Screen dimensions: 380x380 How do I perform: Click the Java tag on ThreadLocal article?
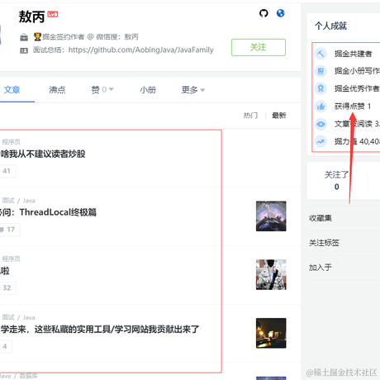(29, 201)
